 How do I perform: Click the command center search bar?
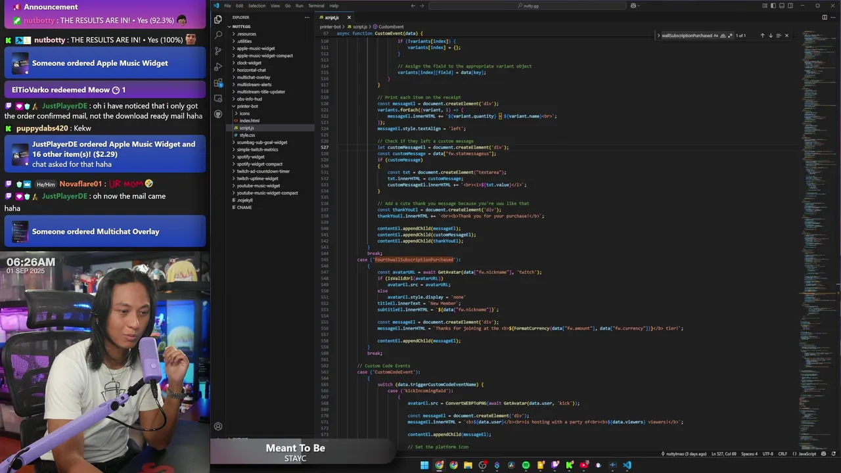click(x=528, y=5)
